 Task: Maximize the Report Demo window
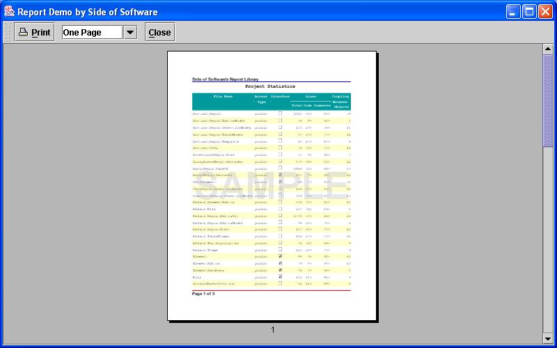(529, 12)
